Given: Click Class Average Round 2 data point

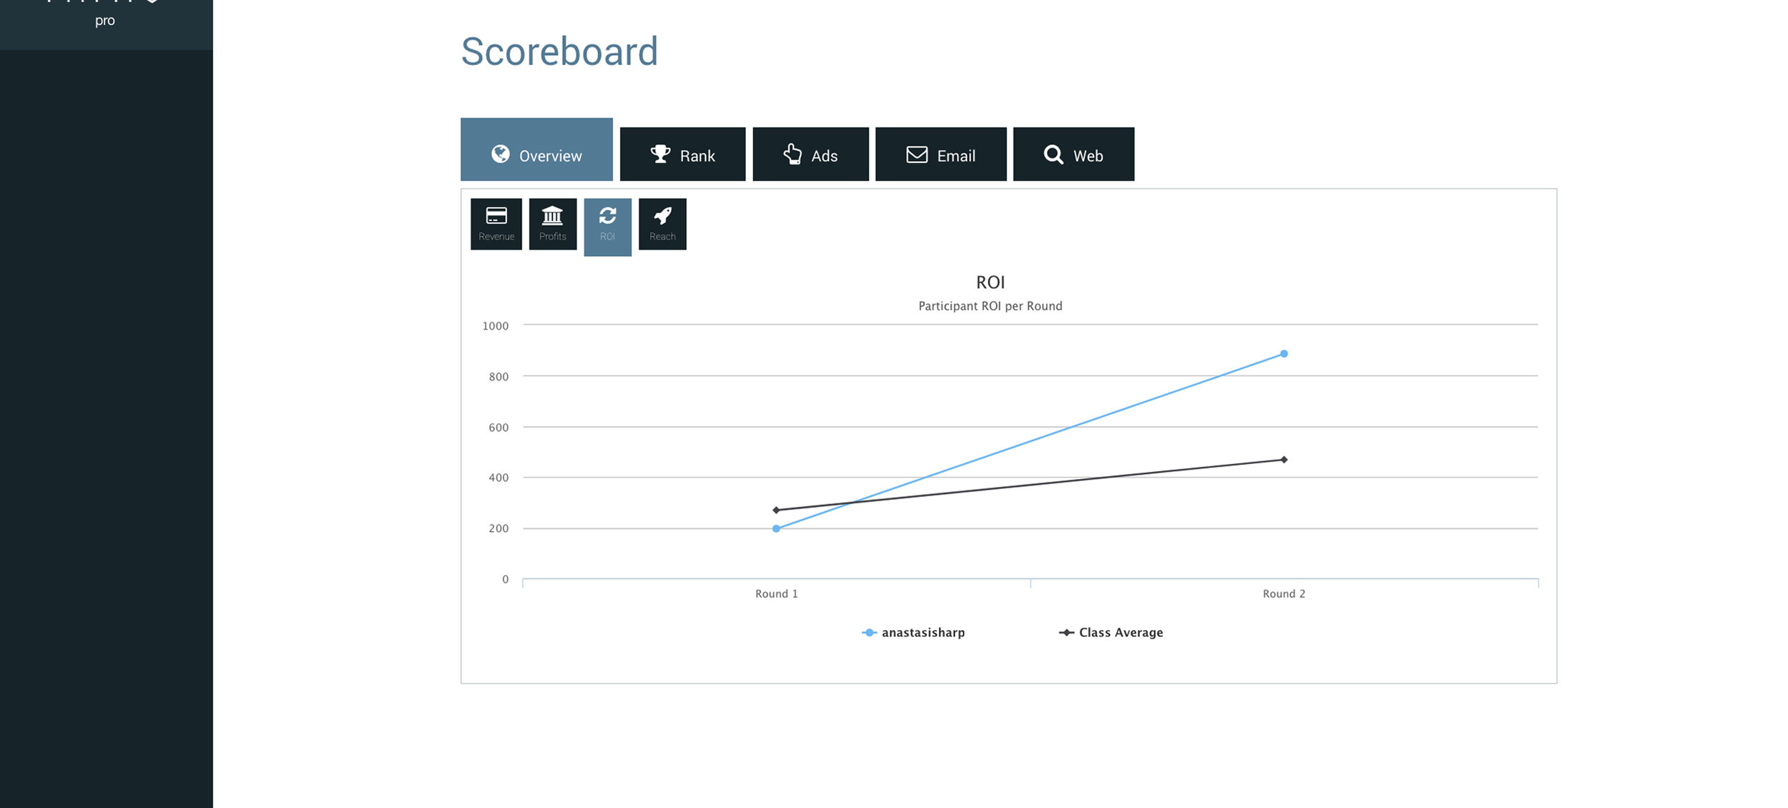Looking at the screenshot, I should 1284,460.
